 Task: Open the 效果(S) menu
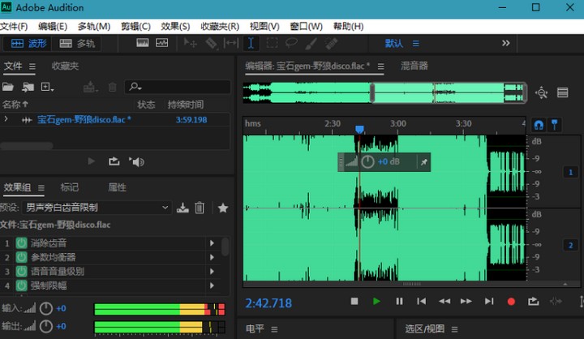click(x=175, y=26)
